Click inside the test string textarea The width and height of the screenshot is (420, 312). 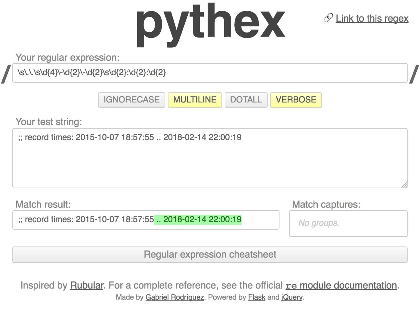tap(210, 156)
